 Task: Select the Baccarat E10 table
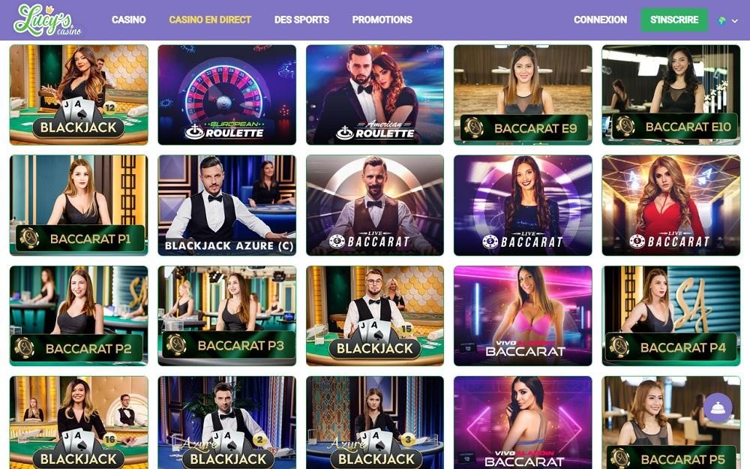coord(671,95)
